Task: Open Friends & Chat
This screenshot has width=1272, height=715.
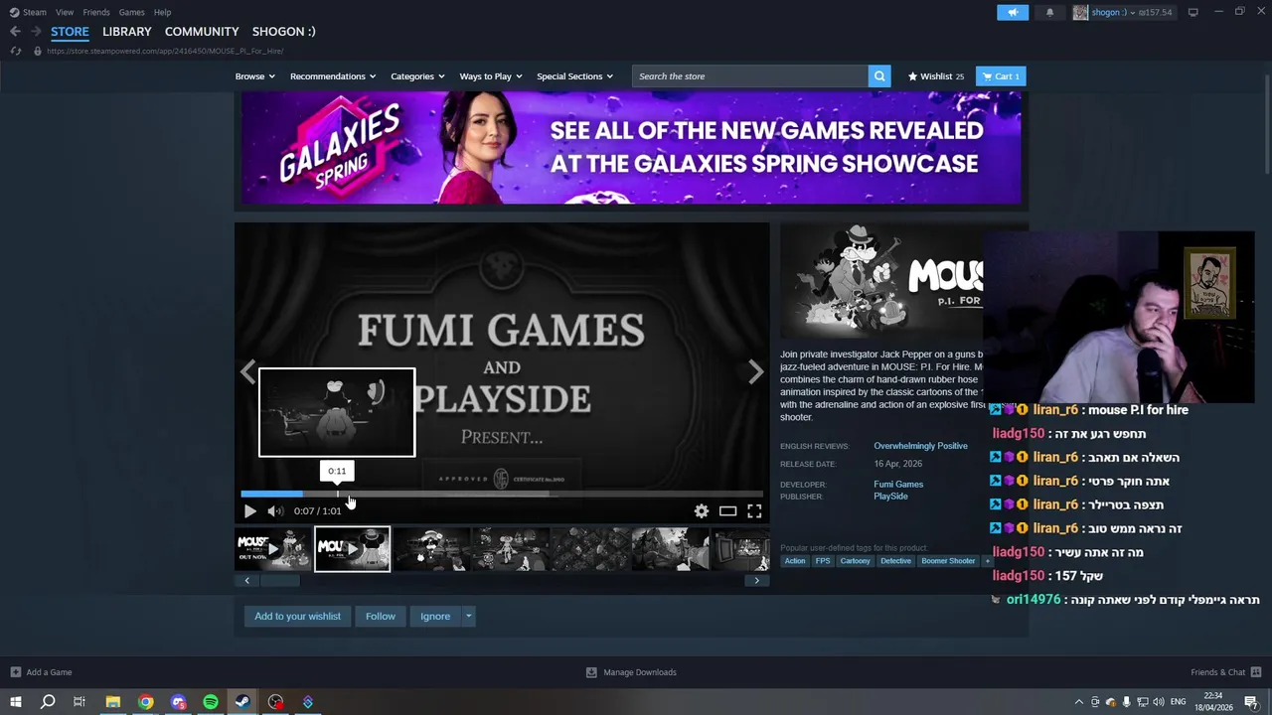Action: click(1225, 672)
